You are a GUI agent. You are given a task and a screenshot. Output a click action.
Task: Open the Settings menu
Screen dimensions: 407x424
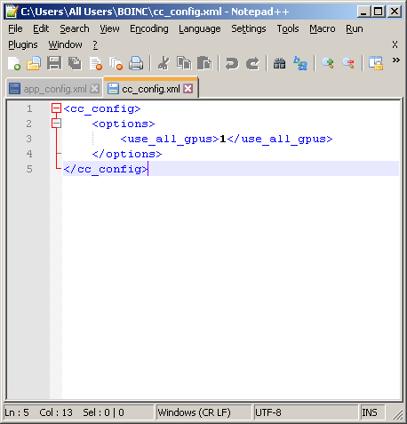(249, 28)
